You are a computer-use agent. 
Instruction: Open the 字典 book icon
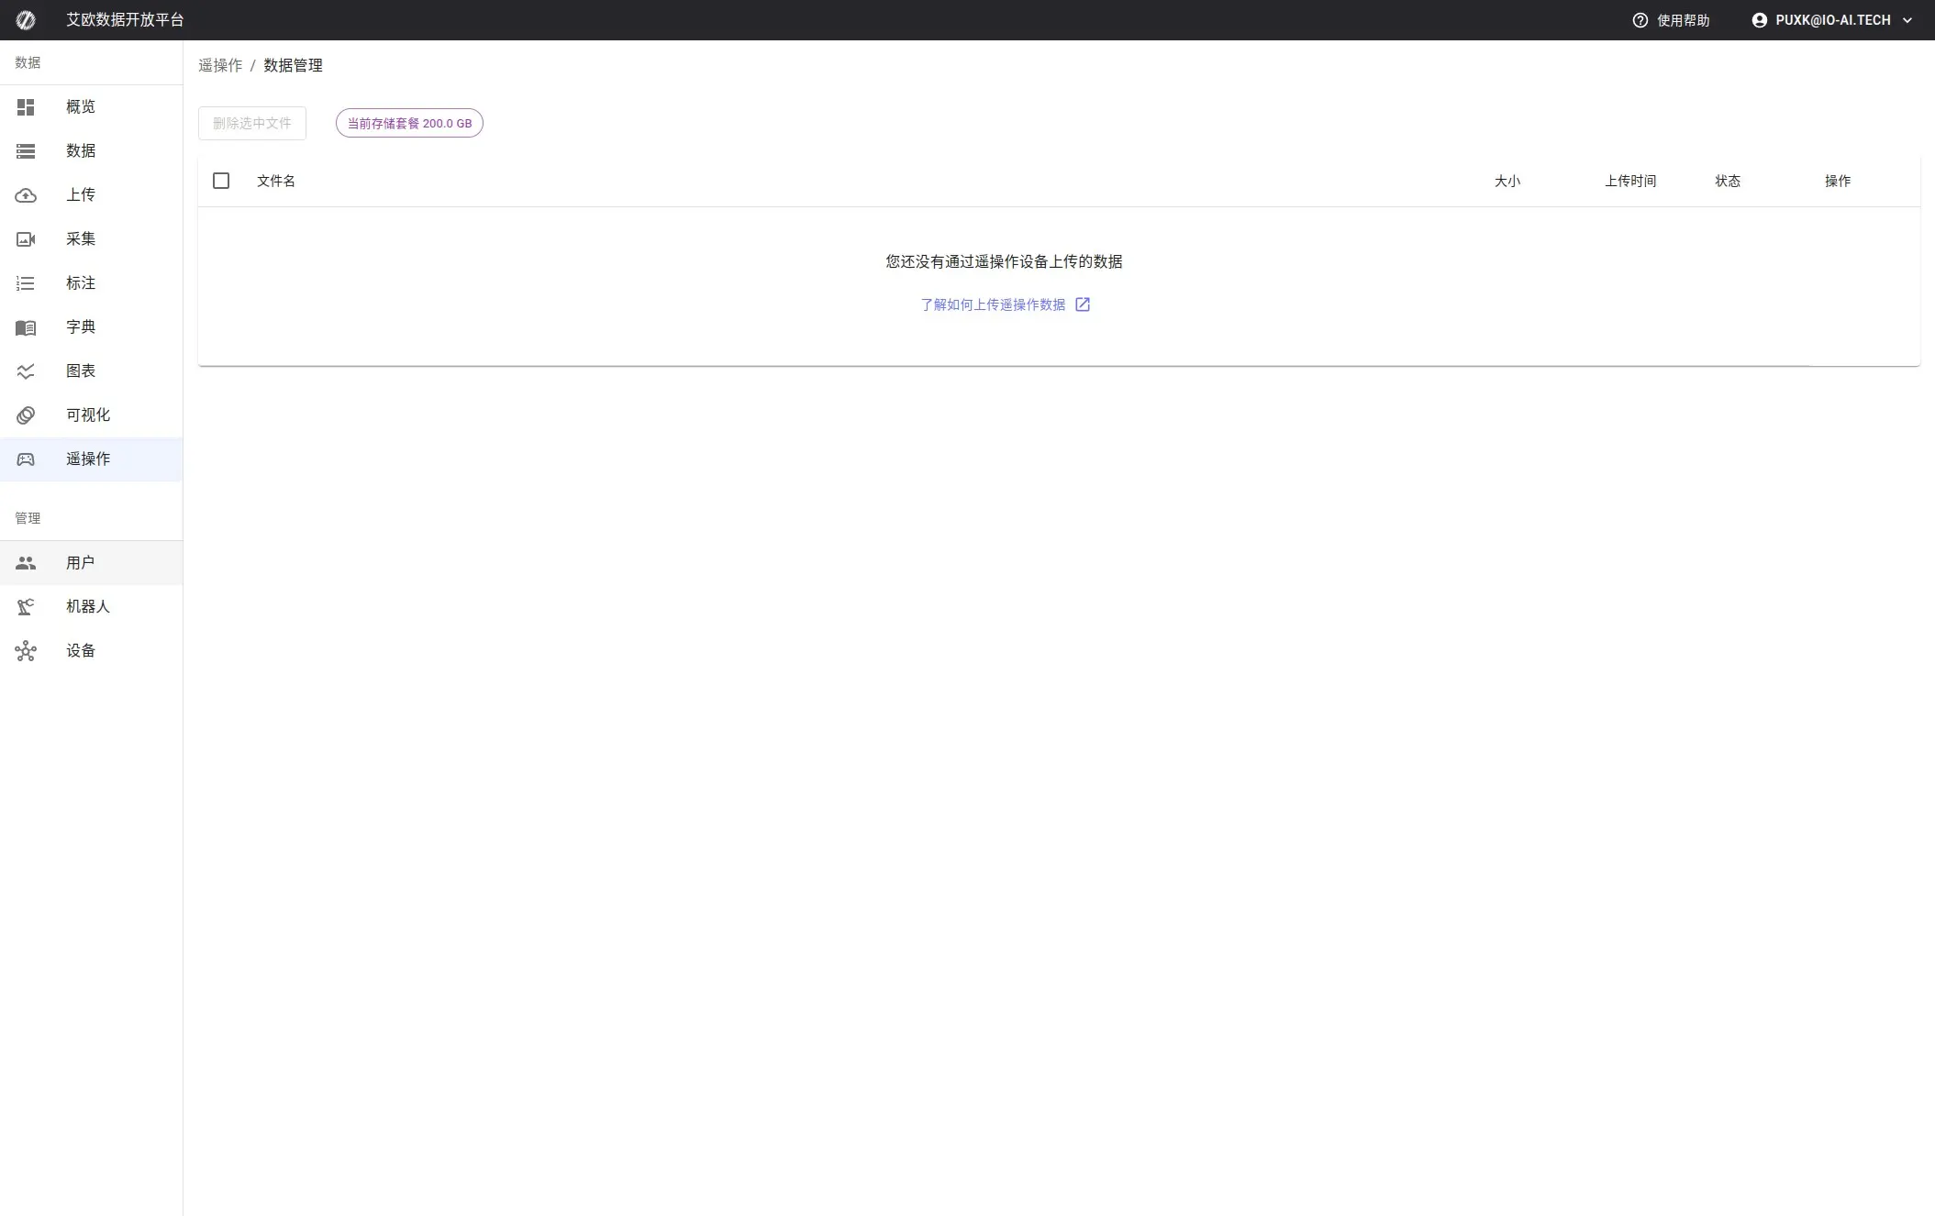pos(26,327)
